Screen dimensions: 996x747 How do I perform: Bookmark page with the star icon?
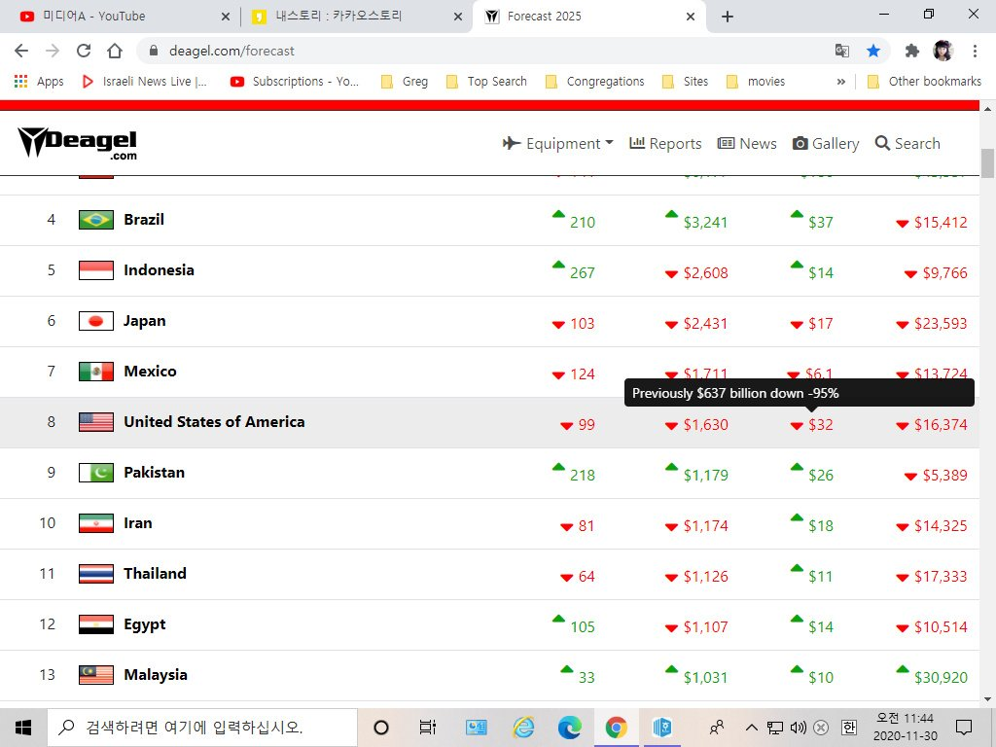(x=873, y=51)
